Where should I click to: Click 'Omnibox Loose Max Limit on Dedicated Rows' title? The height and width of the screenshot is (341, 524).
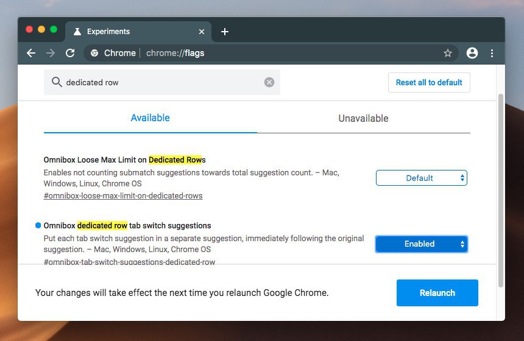tap(124, 160)
